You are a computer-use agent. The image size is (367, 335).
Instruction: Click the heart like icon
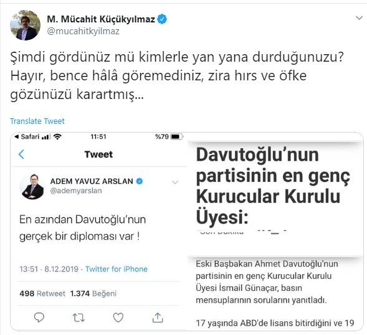118,318
